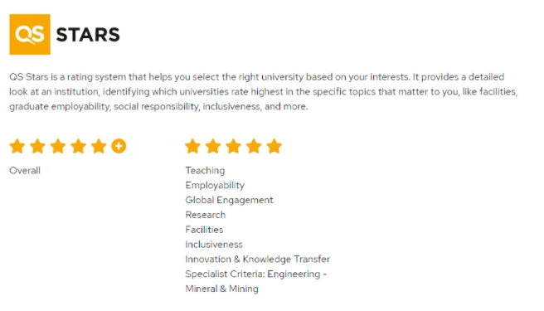Open Specialist Criteria: Engineering entry
Image resolution: width=544 pixels, height=311 pixels.
click(x=256, y=281)
